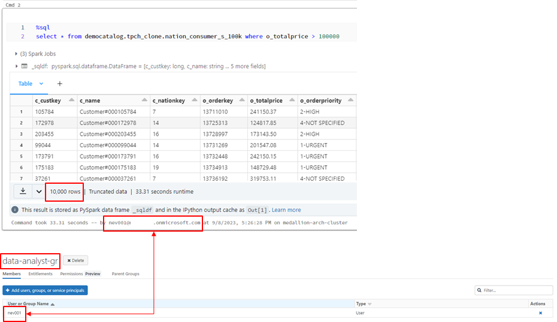Viewport: 557px width, 322px height.
Task: Click the download results icon
Action: pyautogui.click(x=23, y=192)
